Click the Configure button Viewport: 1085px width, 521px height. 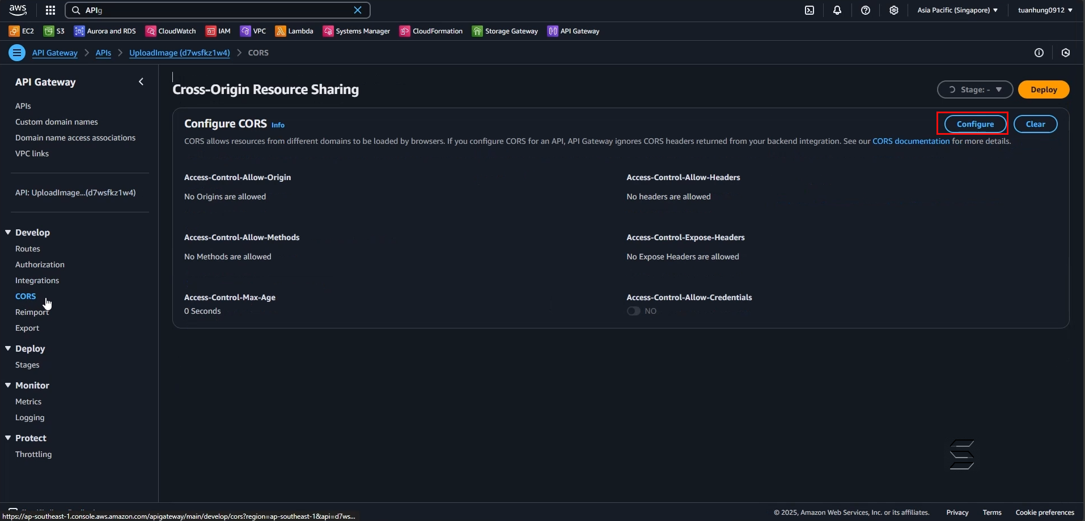(975, 124)
